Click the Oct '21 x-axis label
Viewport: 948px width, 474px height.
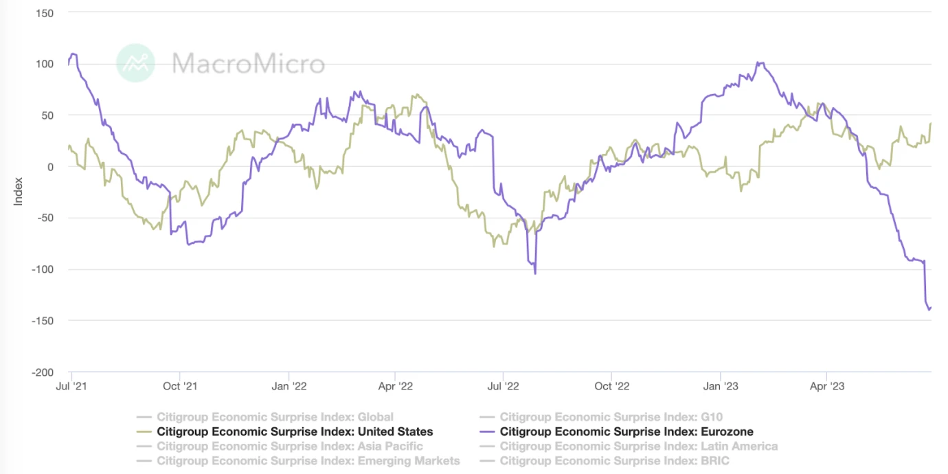click(181, 386)
